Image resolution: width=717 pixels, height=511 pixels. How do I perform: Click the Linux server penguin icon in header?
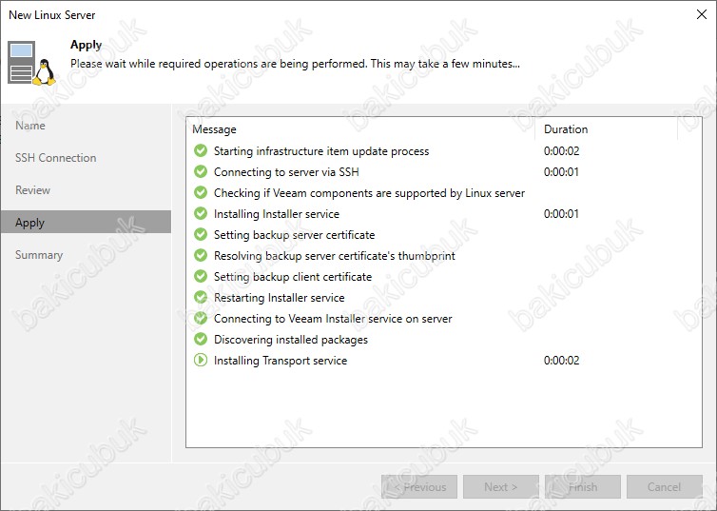(x=31, y=64)
